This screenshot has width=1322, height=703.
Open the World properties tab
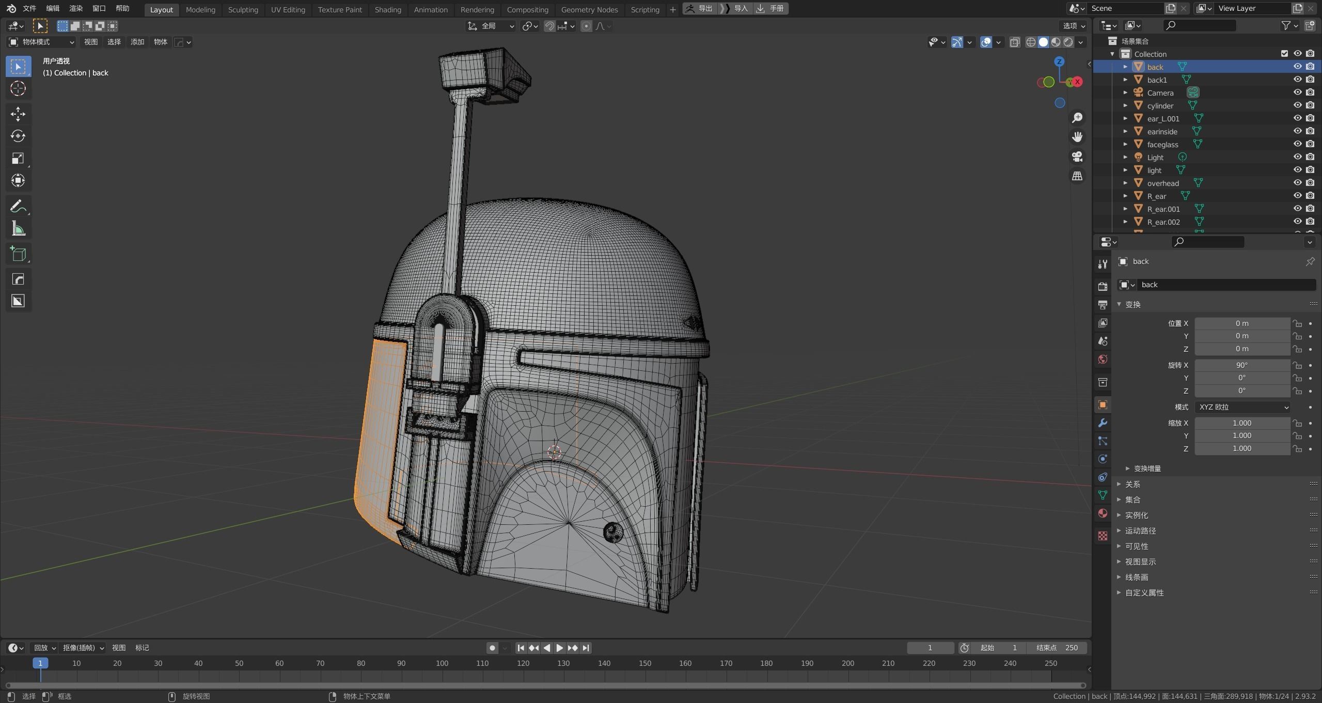(1103, 360)
